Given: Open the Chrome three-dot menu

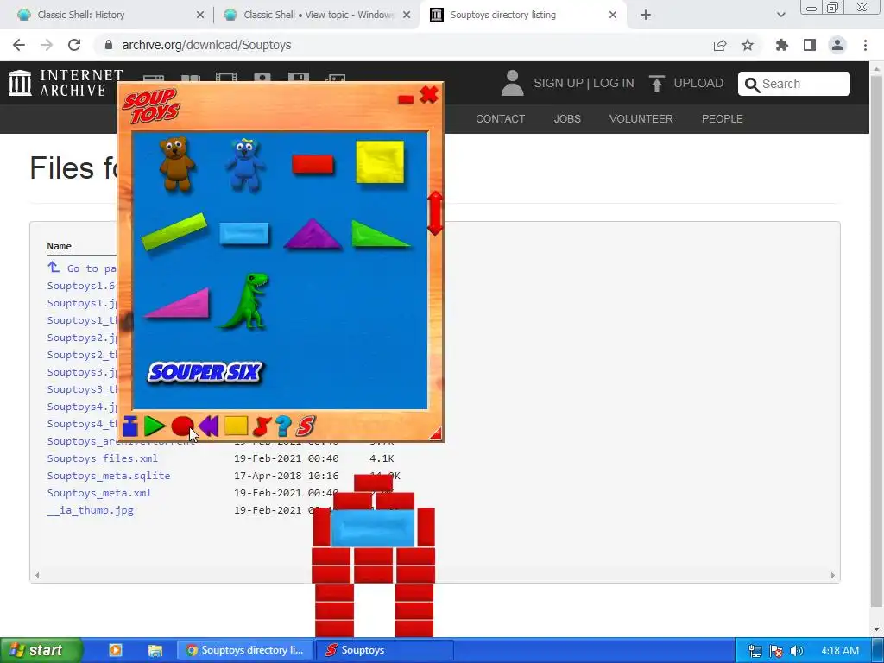Looking at the screenshot, I should click(x=865, y=45).
